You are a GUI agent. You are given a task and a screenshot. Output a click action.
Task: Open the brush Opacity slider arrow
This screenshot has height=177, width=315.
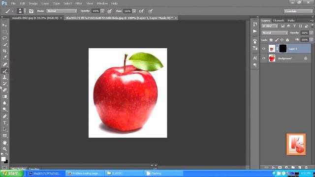click(102, 11)
